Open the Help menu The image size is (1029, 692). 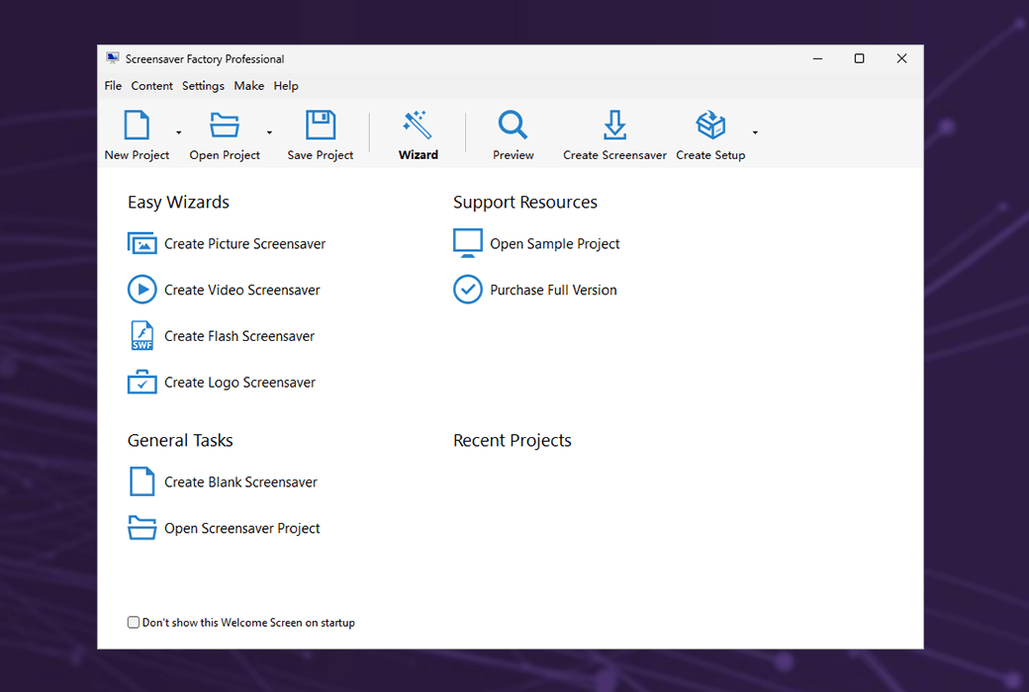[x=286, y=86]
